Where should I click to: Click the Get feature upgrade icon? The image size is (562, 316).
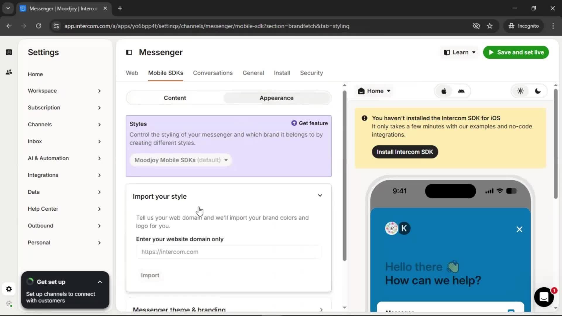coord(294,123)
